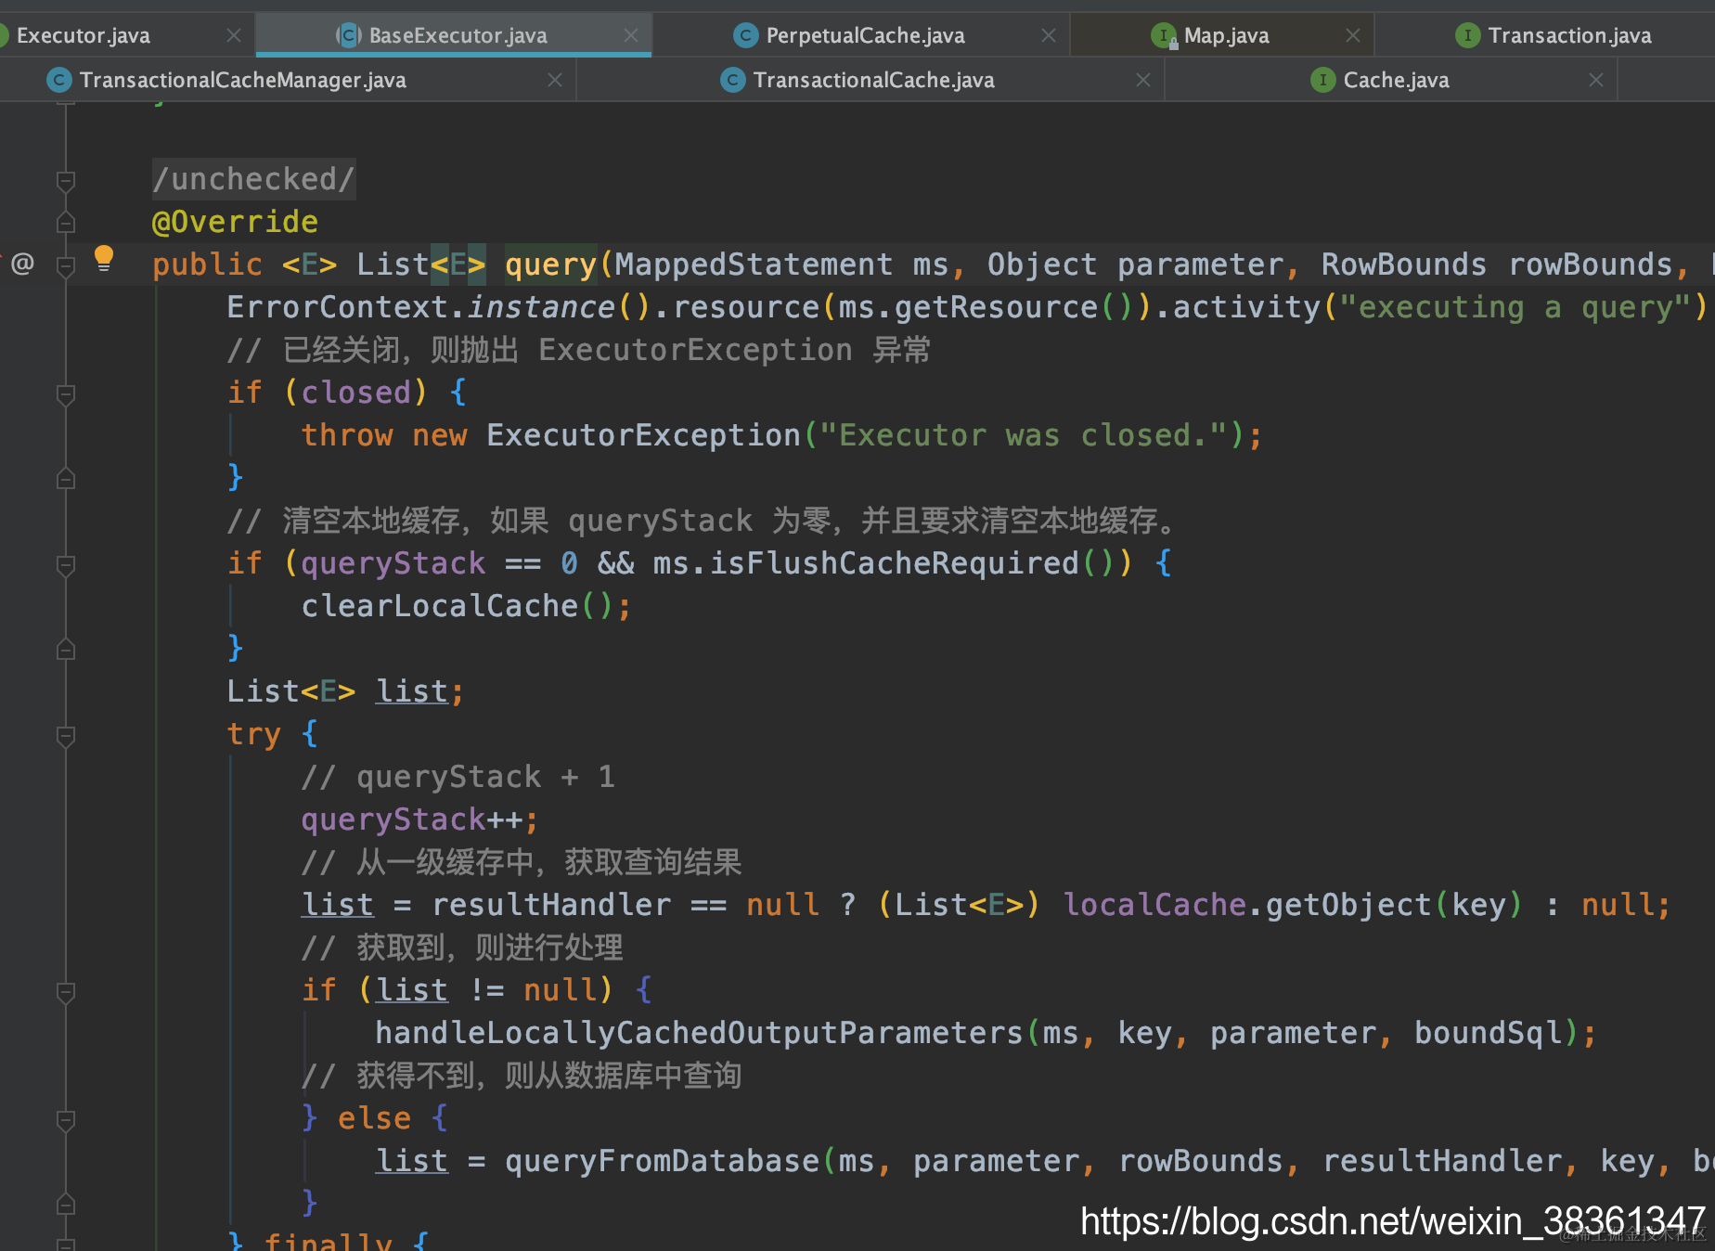Collapse the try block from the gutter

[66, 736]
